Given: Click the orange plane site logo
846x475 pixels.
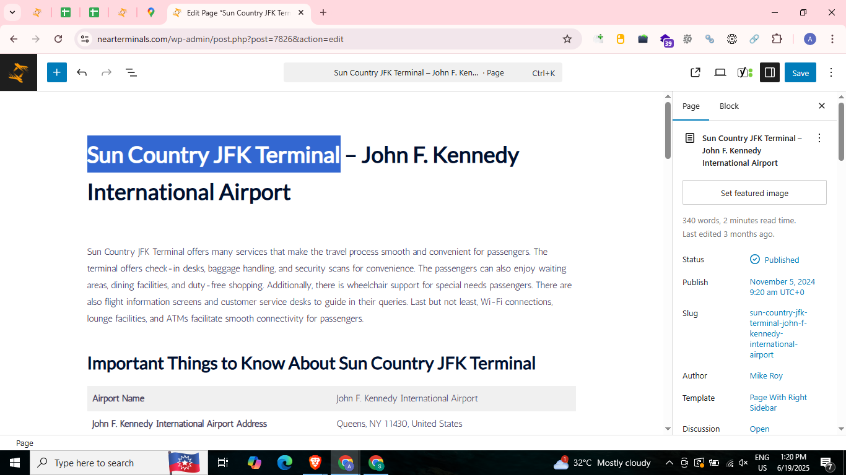Looking at the screenshot, I should coord(18,72).
